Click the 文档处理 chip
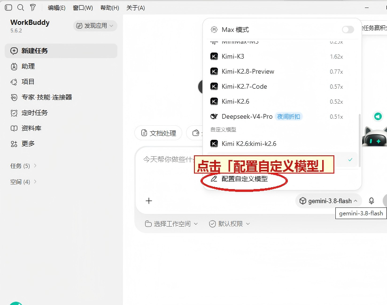Screen dimensions: 387x305 [x=158, y=133]
